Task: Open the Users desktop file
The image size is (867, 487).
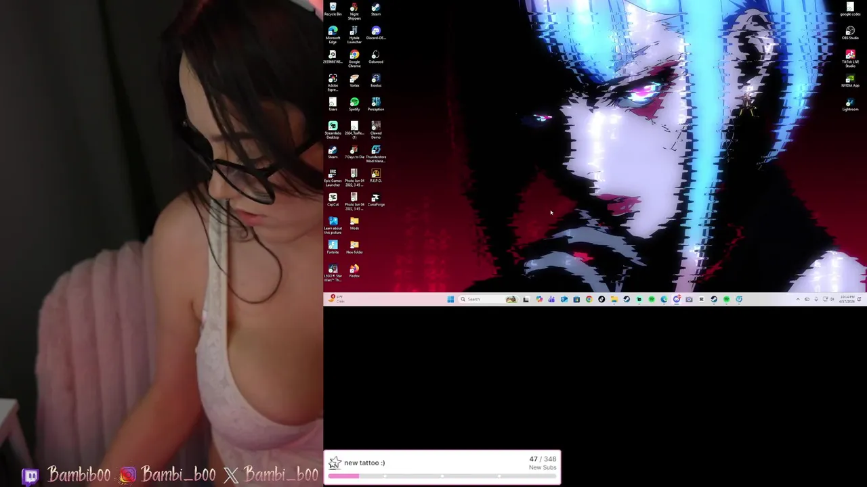Action: pyautogui.click(x=333, y=104)
